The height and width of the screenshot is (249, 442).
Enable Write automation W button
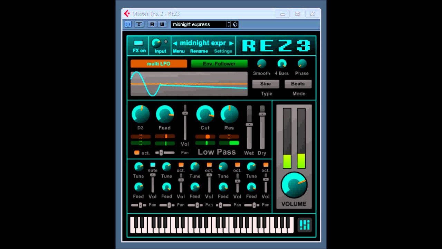[x=162, y=24]
